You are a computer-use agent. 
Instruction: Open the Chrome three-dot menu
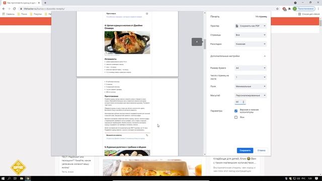(x=318, y=9)
